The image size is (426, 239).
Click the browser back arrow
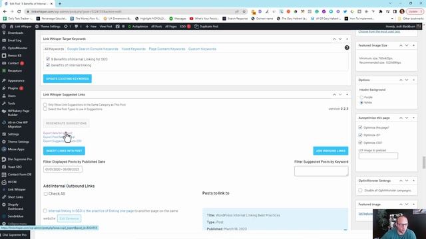(x=5, y=12)
